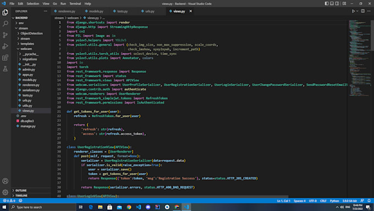
Task: Toggle the primary side bar layout icon
Action: click(327, 4)
